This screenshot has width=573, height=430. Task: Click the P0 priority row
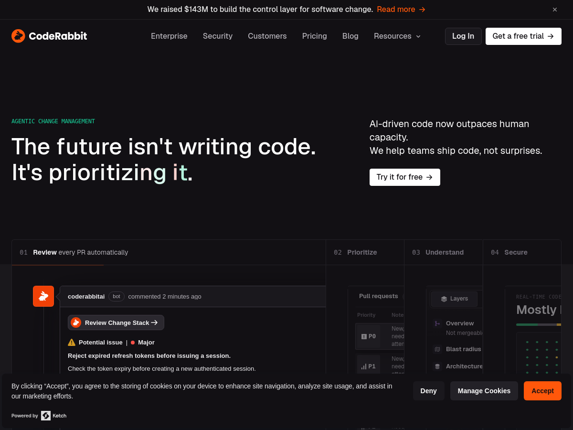380,336
